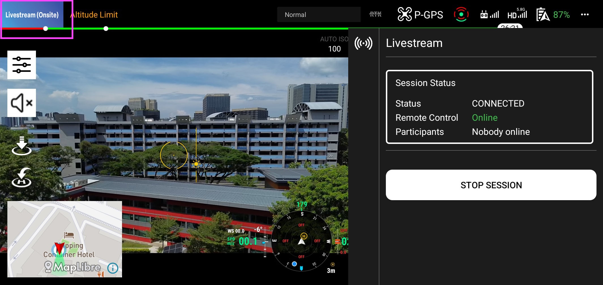
Task: Tap the return-to-home icon
Action: [22, 178]
